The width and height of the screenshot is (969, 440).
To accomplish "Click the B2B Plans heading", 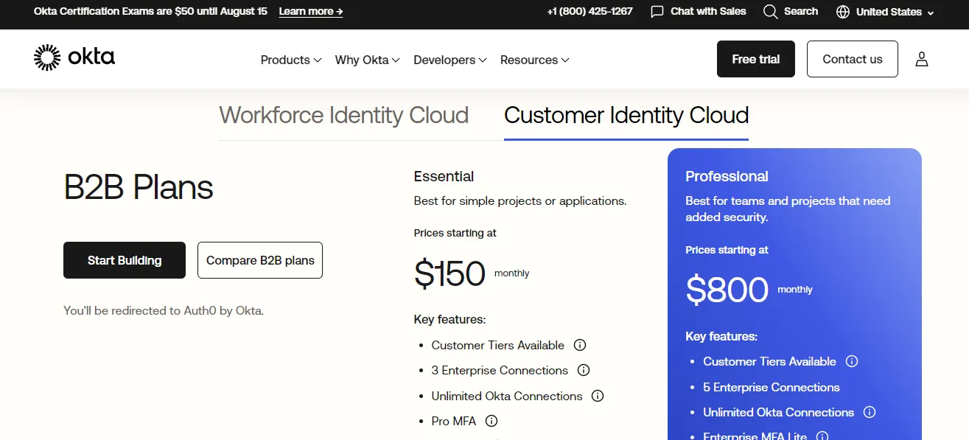I will pyautogui.click(x=139, y=187).
